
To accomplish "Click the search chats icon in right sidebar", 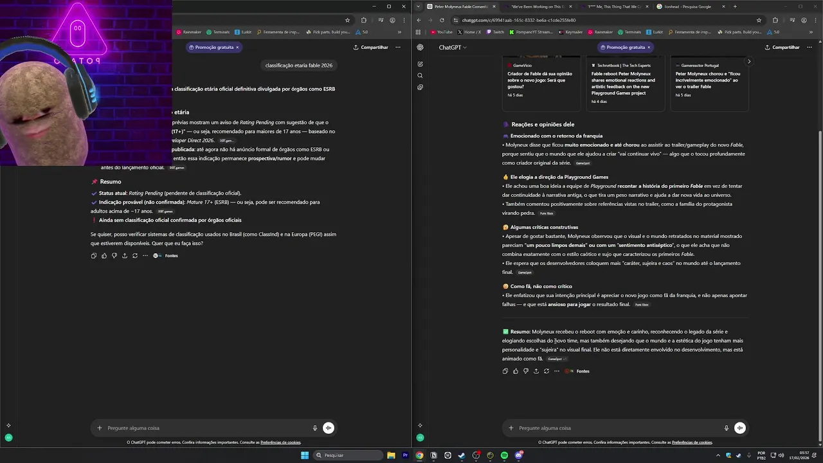I will tap(420, 75).
